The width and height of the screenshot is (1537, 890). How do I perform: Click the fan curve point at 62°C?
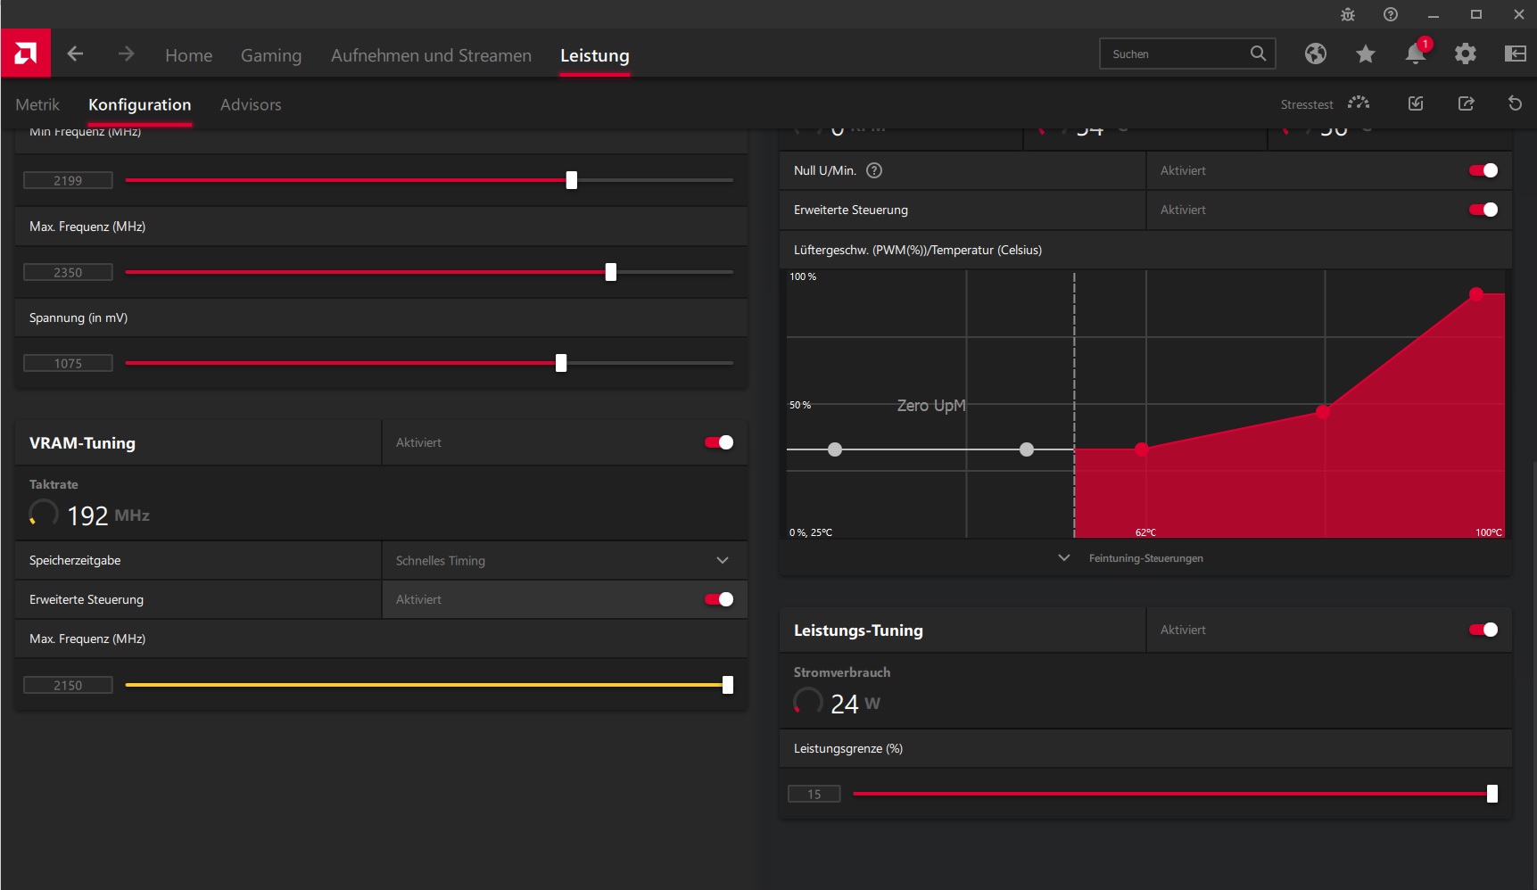[1142, 449]
